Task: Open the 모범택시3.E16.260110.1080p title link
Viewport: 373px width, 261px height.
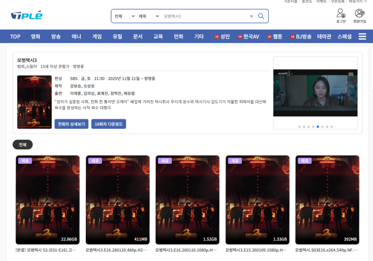Action: (x=186, y=250)
